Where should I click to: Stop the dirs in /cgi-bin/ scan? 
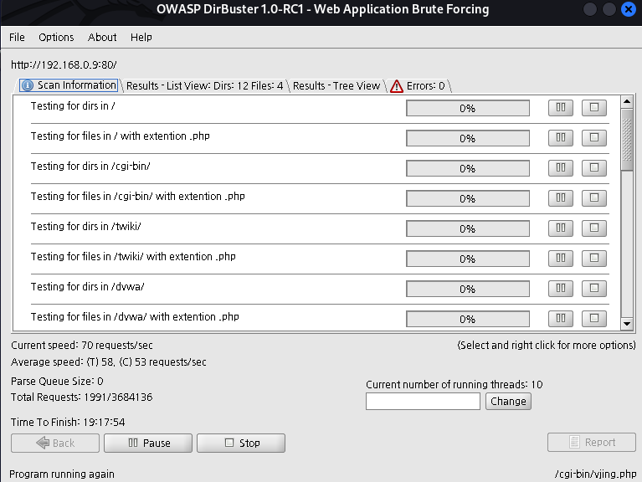594,168
